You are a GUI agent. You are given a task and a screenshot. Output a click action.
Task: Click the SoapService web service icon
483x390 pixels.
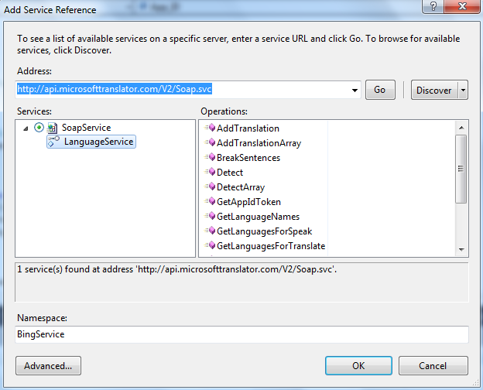pyautogui.click(x=53, y=128)
